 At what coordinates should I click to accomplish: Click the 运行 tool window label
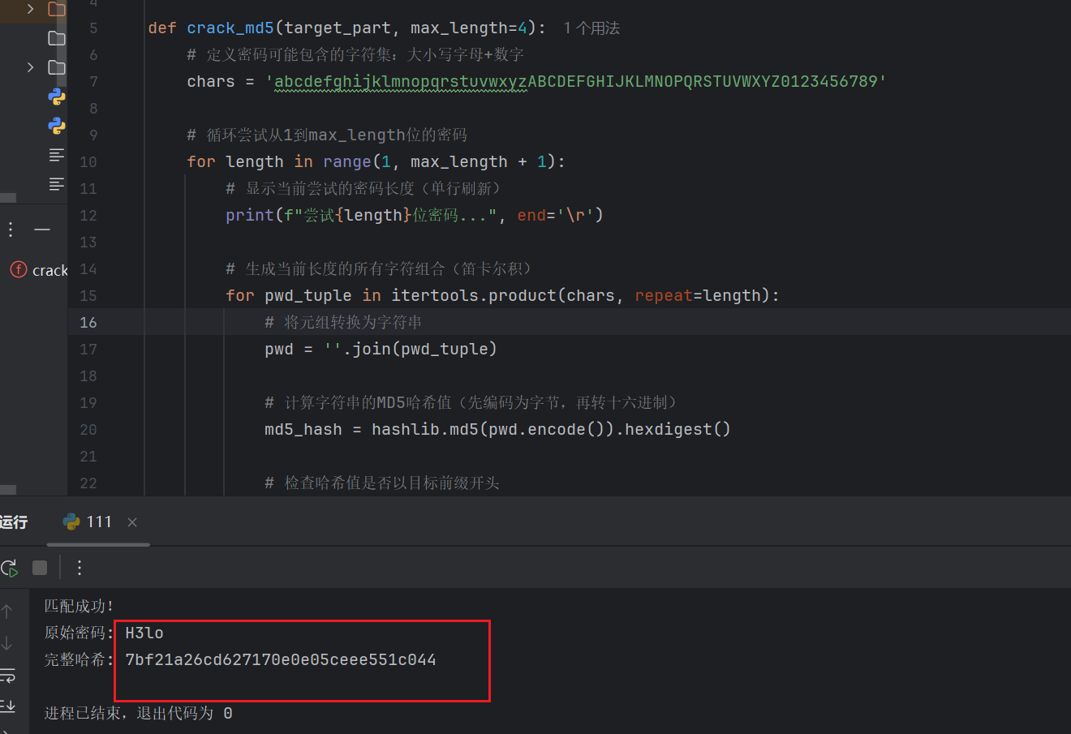14,522
